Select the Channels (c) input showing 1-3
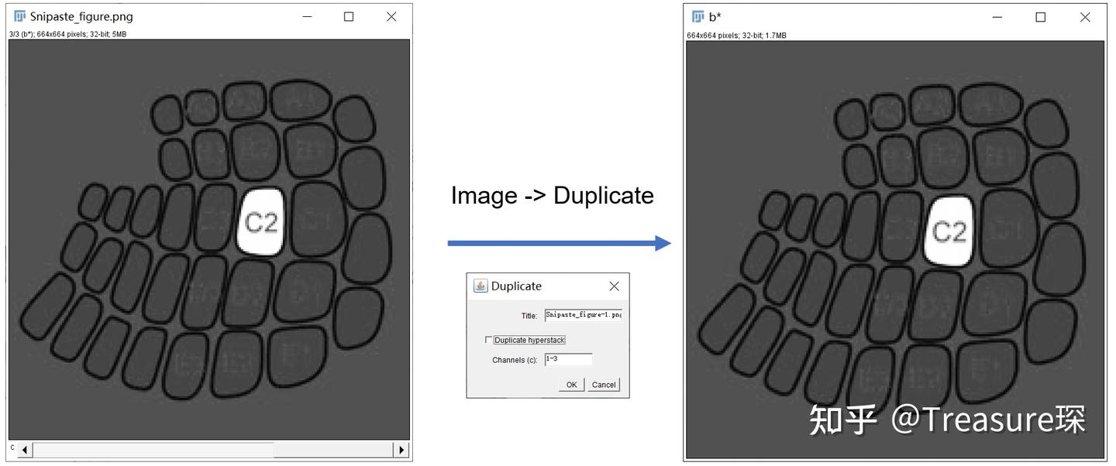 568,359
